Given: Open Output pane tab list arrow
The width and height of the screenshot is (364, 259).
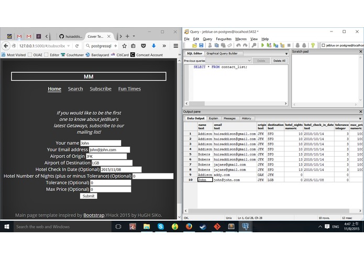Looking at the screenshot, I should tap(360, 118).
